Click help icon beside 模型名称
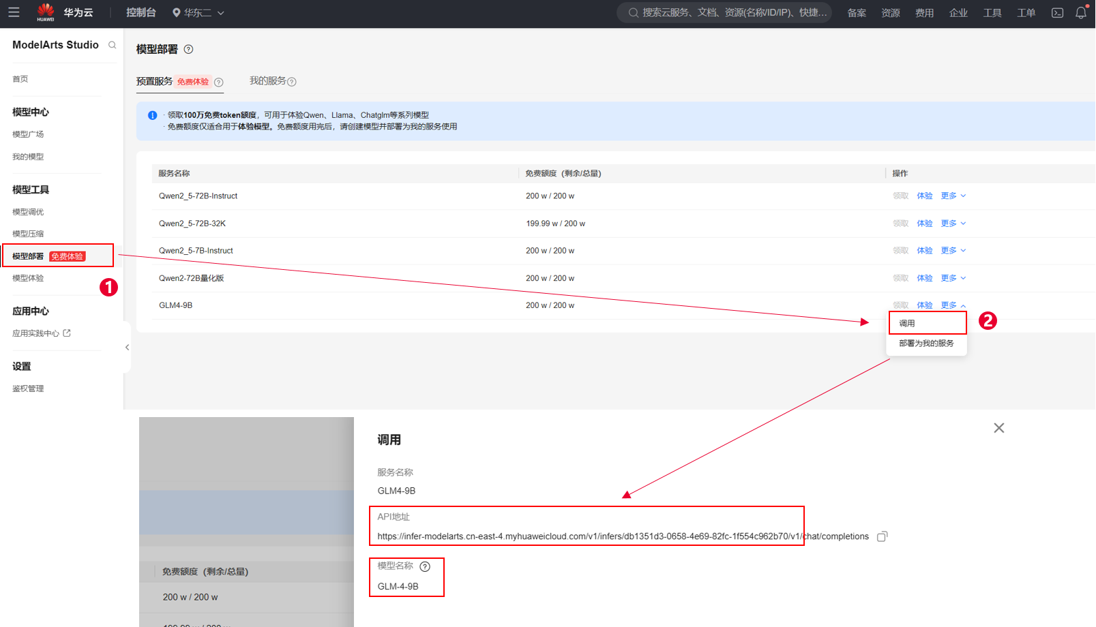Image resolution: width=1096 pixels, height=627 pixels. point(425,566)
